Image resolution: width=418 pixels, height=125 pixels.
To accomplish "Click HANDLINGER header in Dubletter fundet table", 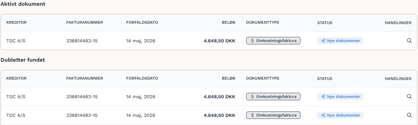I will click(x=398, y=79).
